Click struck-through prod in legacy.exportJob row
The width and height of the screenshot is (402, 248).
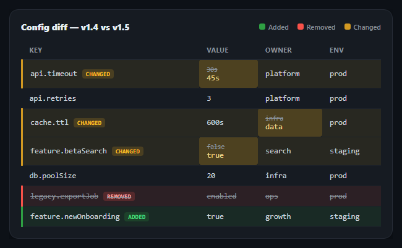point(338,196)
